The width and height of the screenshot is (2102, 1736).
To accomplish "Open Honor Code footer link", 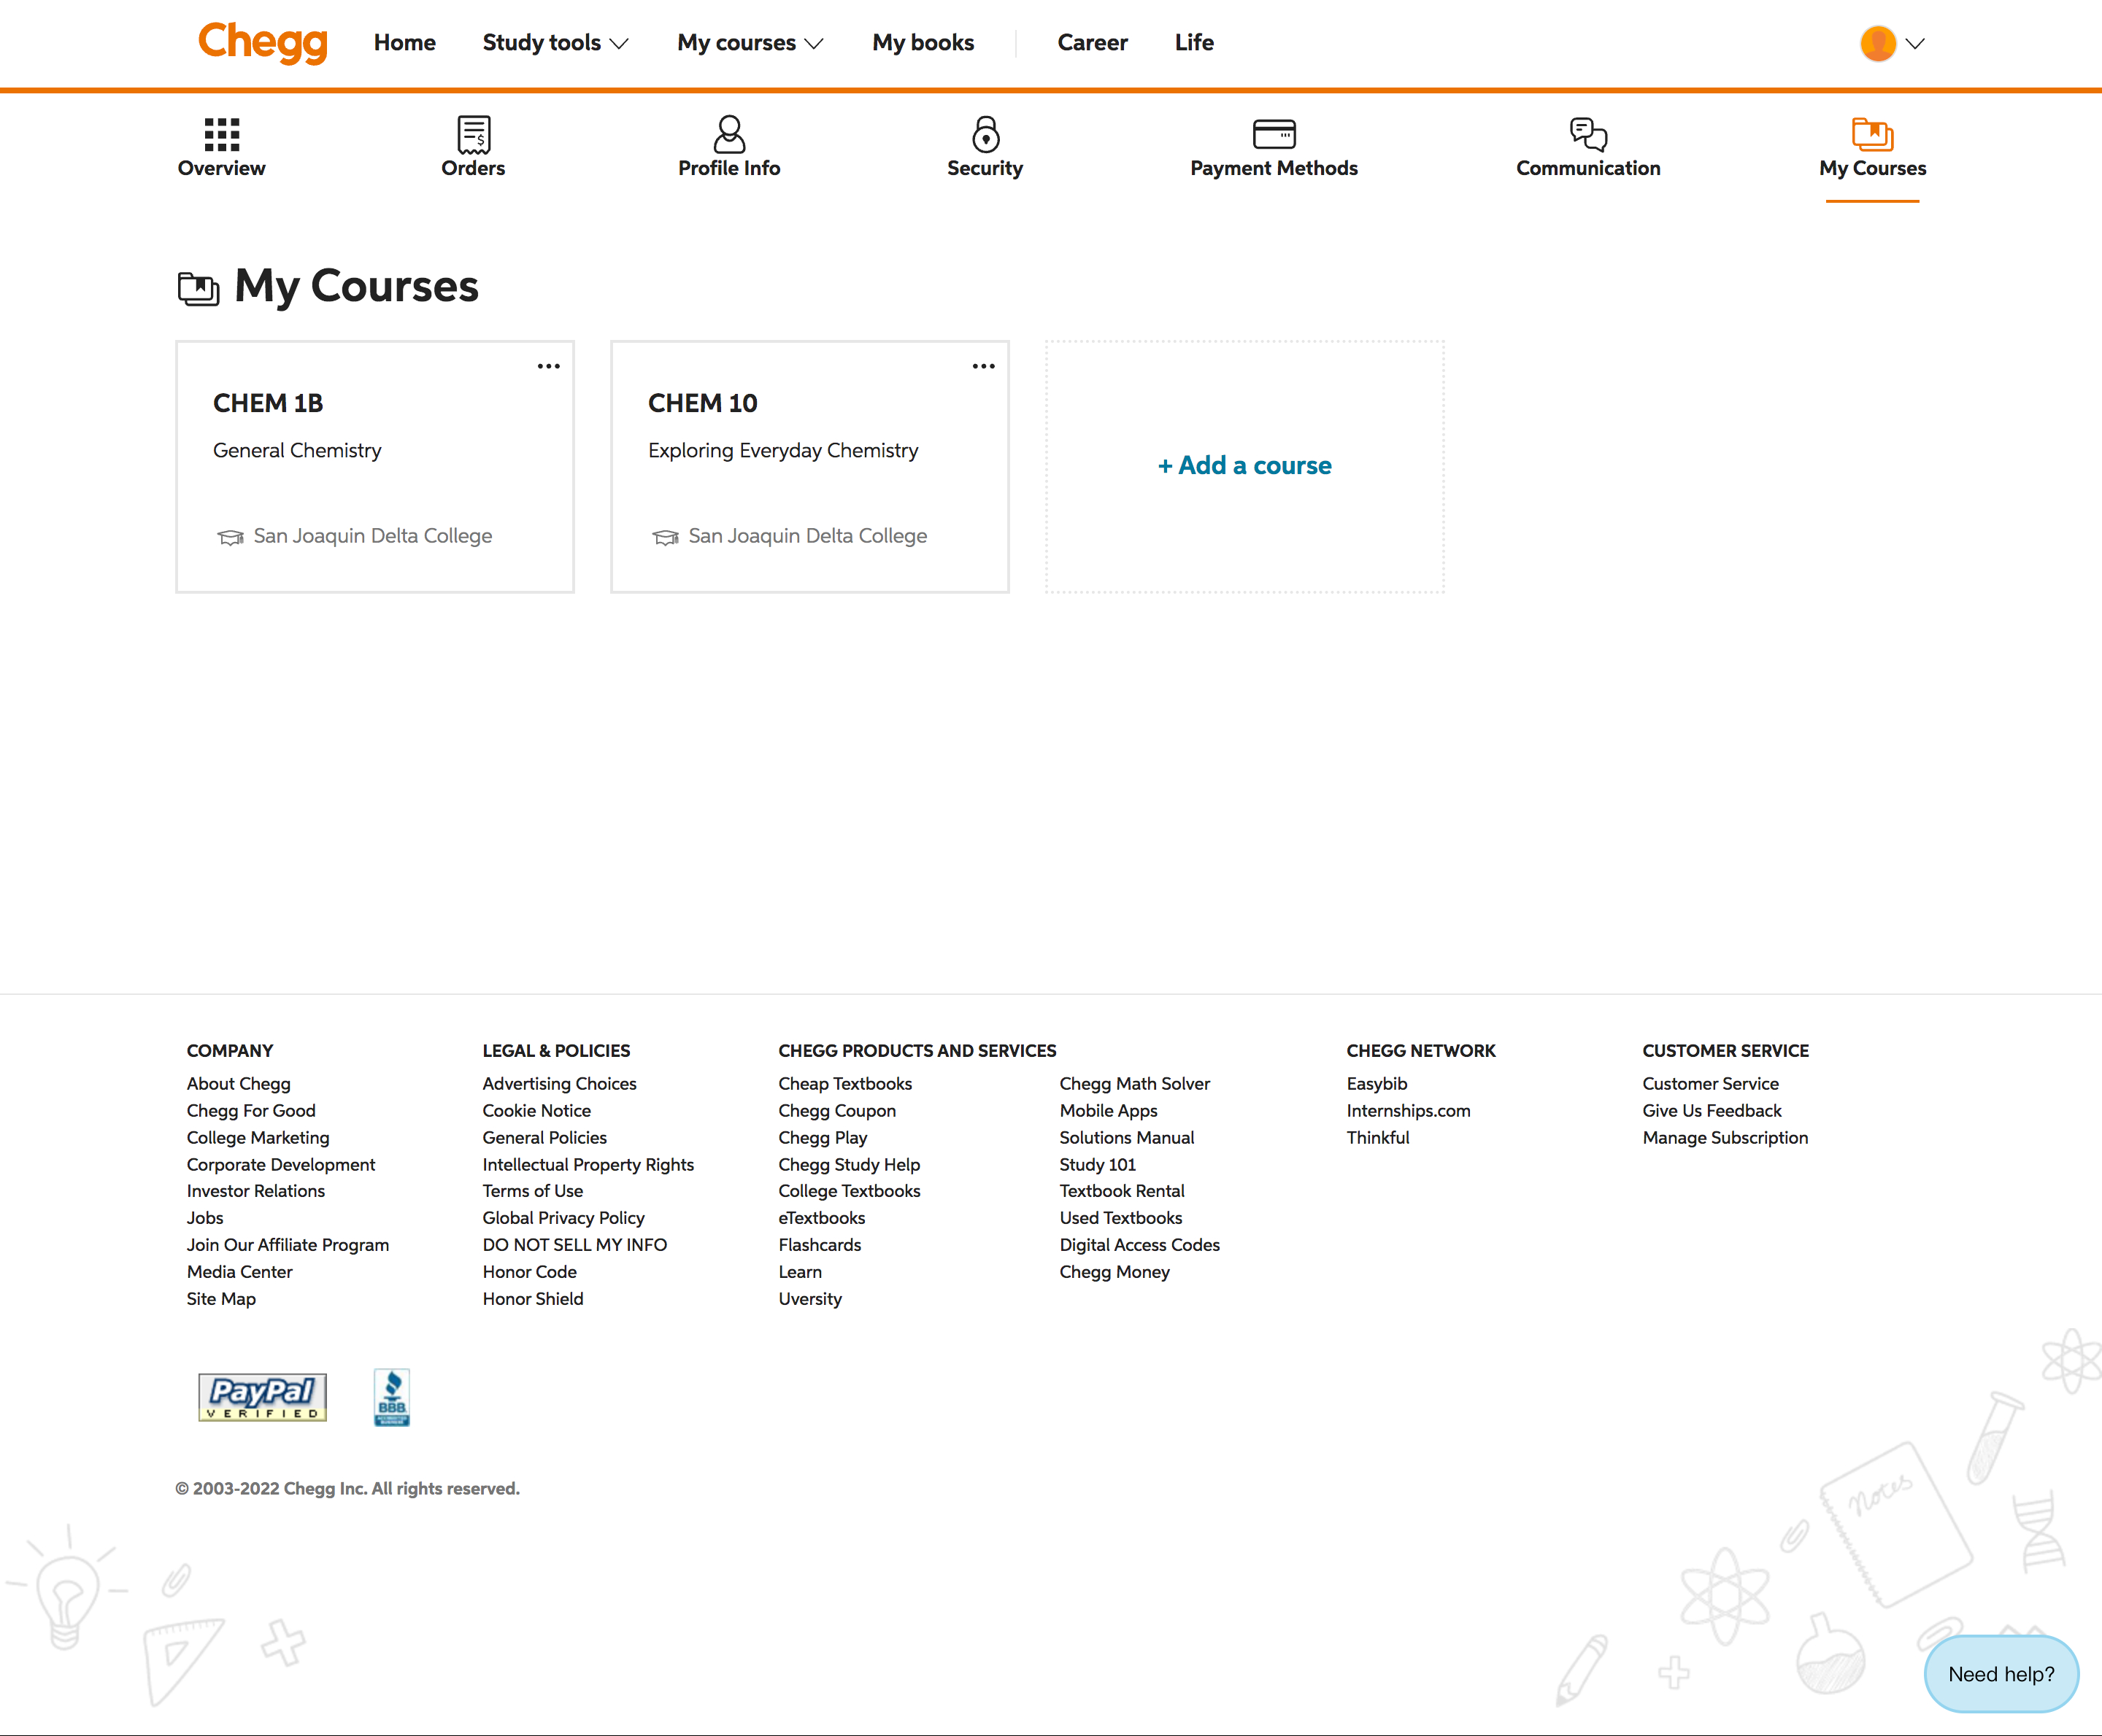I will (x=529, y=1272).
